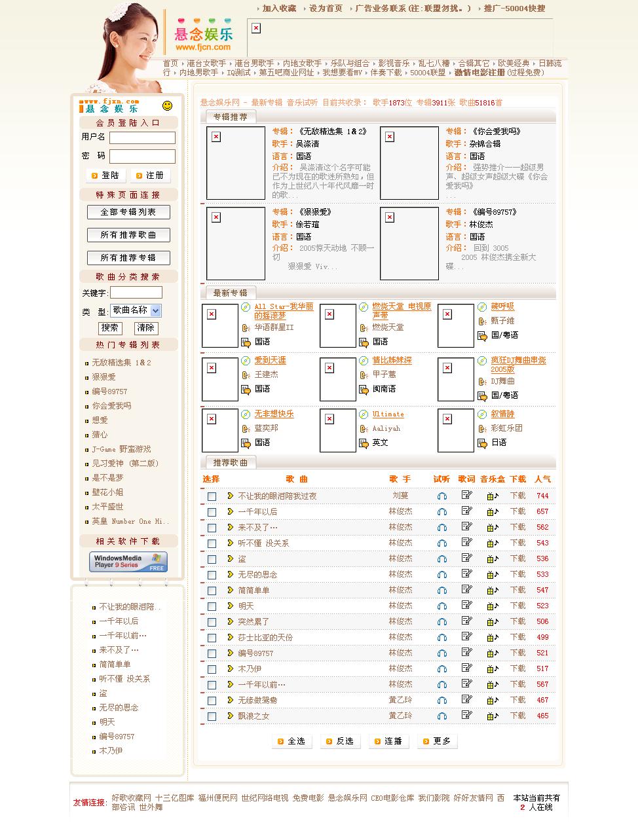Tick checkbox for 盗
Screen dimensions: 638x823
212,559
